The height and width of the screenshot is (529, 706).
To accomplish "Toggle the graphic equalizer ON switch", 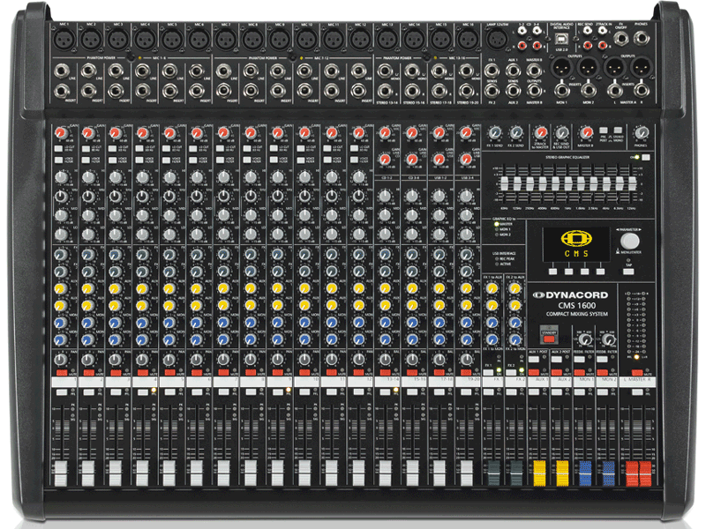I will [644, 156].
